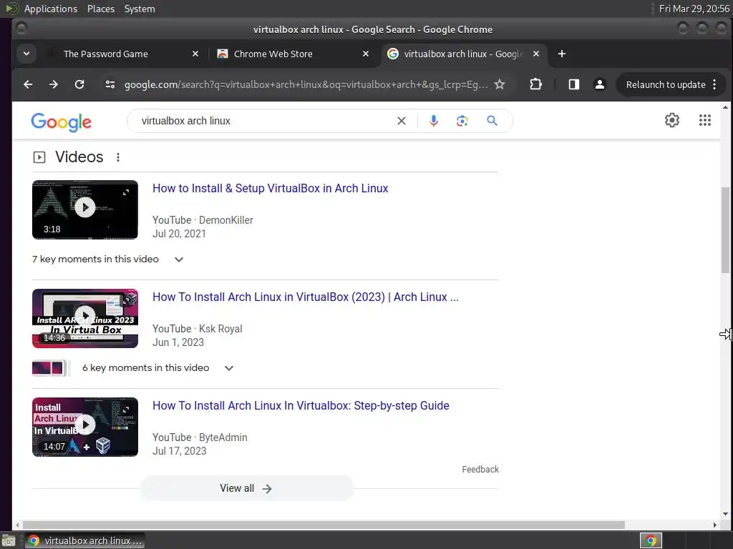This screenshot has height=549, width=733.
Task: Open a new tab with plus
Action: tap(562, 54)
